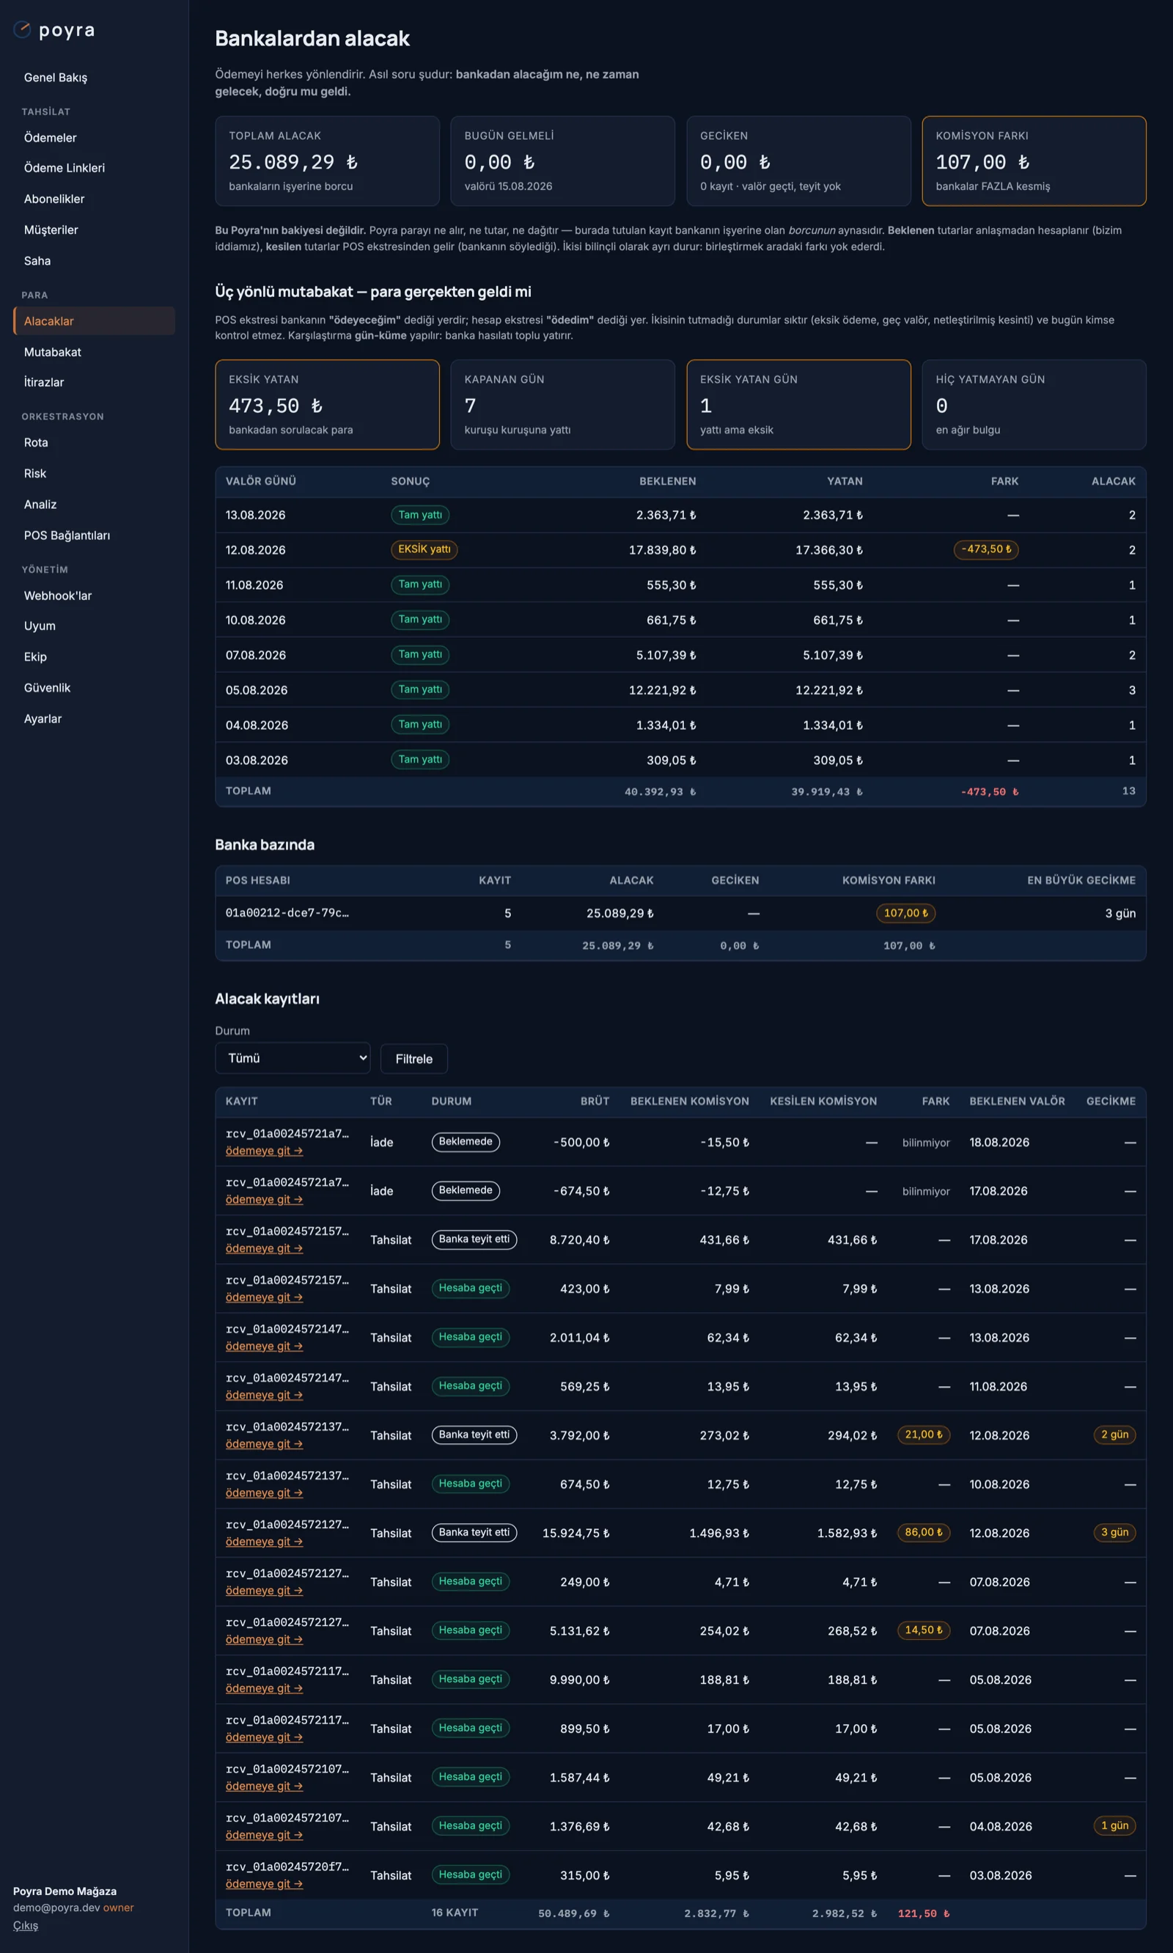Viewport: 1173px width, 1953px height.
Task: Open Genel Bakış in the sidebar
Action: [55, 78]
